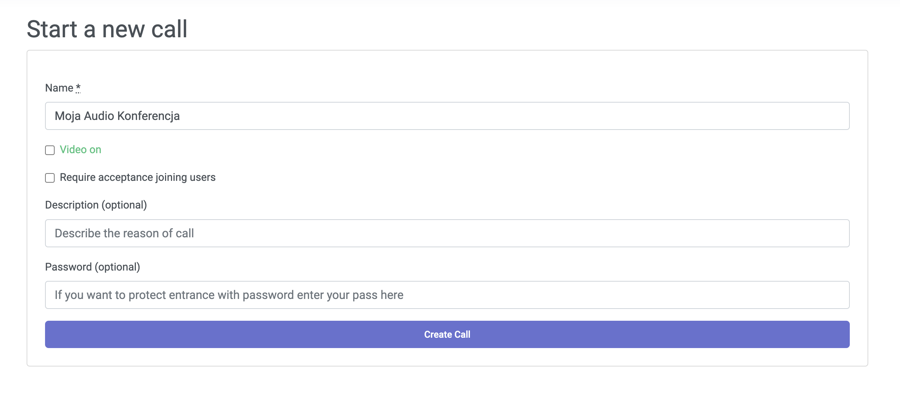Tick the Require acceptance joining users checkbox
This screenshot has height=406, width=900.
tap(50, 178)
